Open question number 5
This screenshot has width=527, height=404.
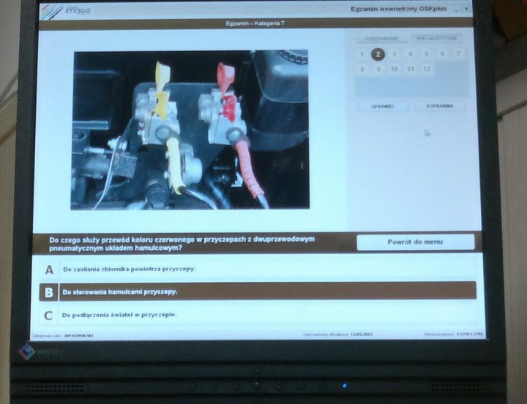coord(426,54)
